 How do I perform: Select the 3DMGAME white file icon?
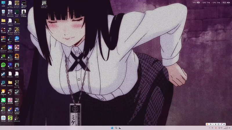pos(10,75)
